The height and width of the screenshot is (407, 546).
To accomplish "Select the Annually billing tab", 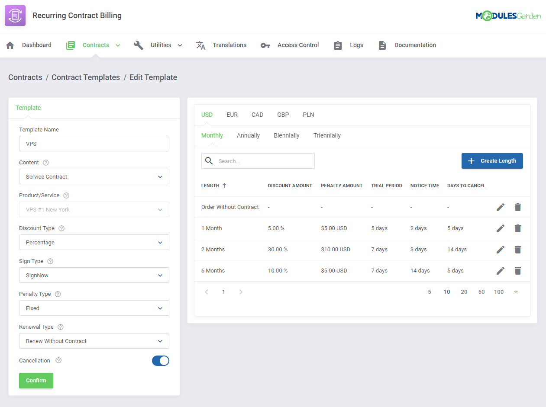I will point(248,135).
